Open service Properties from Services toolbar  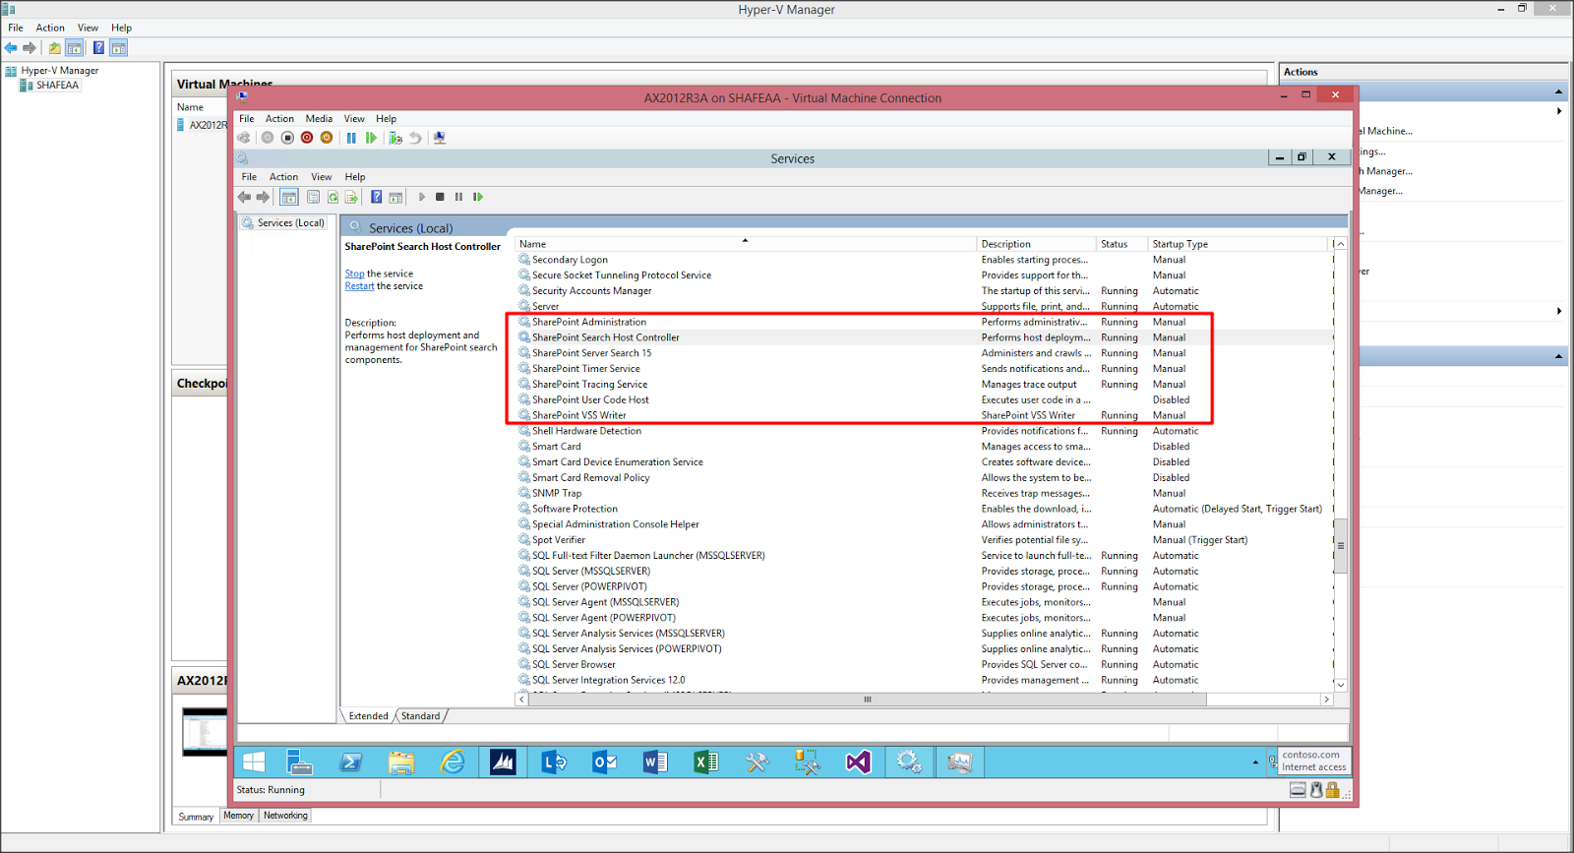313,197
